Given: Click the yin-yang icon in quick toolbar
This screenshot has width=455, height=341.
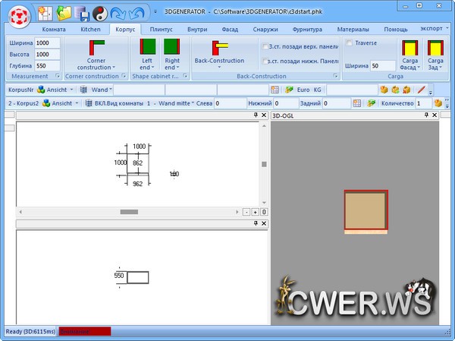Looking at the screenshot, I should coord(100,14).
